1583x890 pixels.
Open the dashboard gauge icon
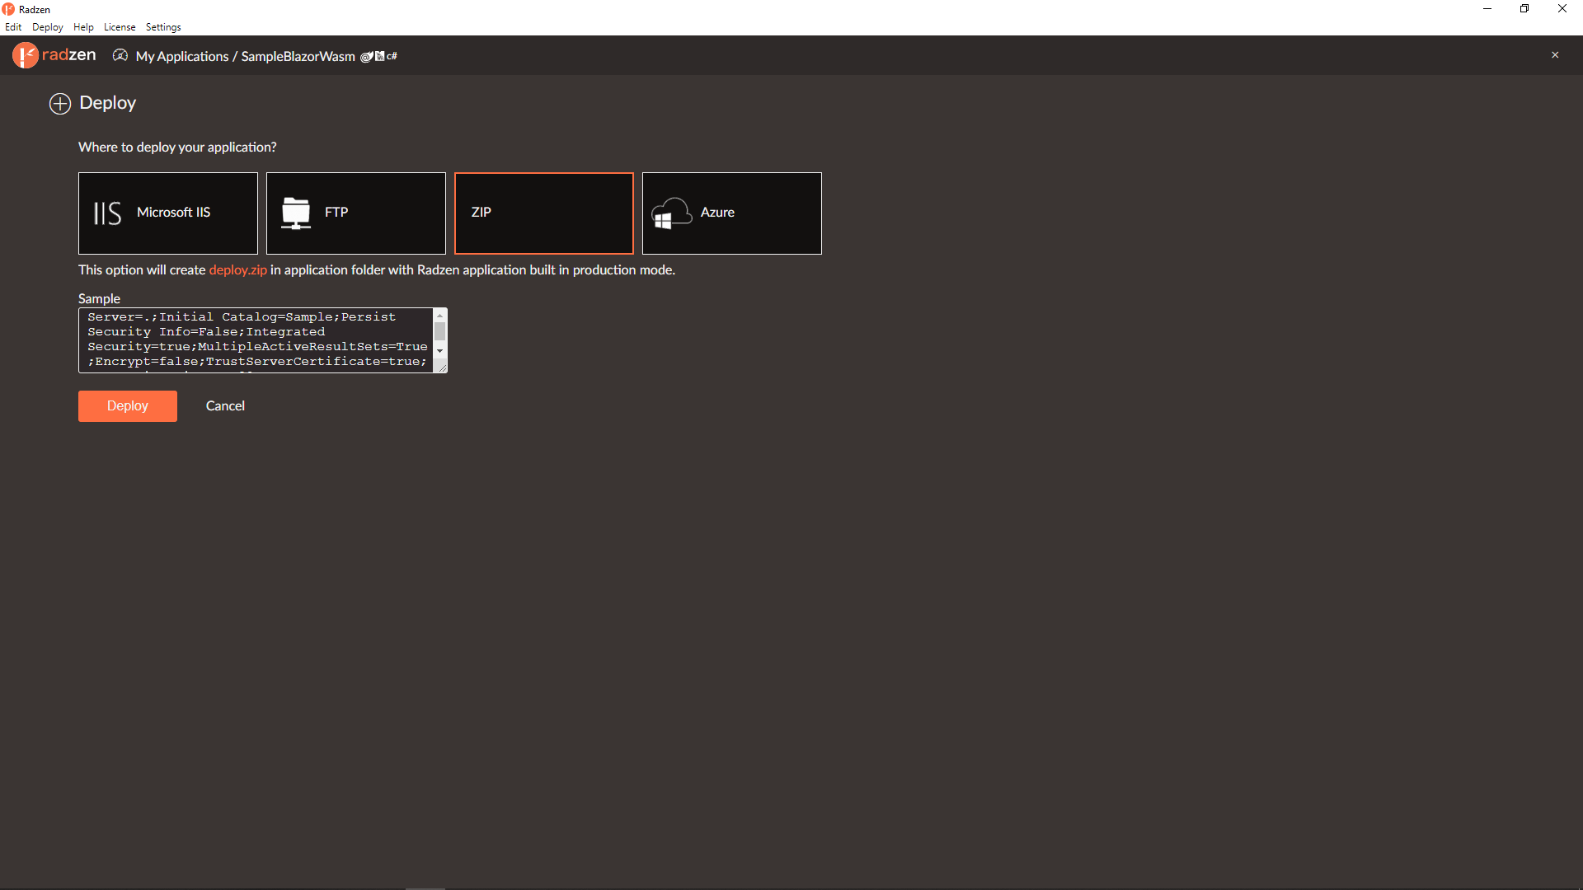pos(120,55)
